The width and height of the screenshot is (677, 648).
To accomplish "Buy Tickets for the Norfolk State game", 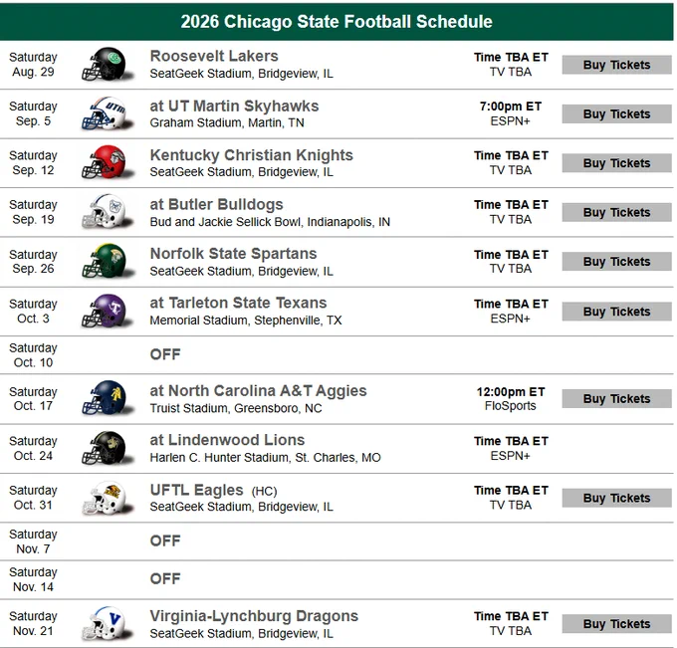I will coord(616,262).
